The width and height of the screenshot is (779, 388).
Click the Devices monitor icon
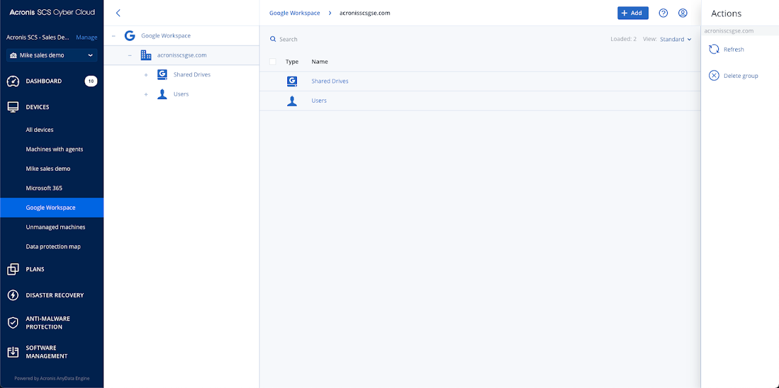point(13,107)
